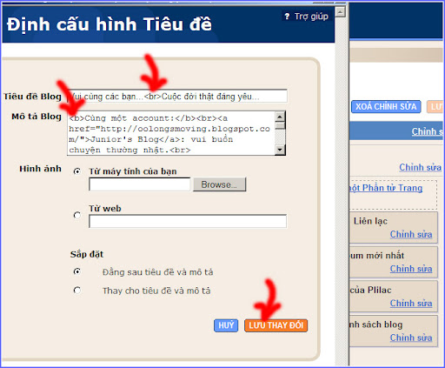Open 'Chỉnh sửa' link under Liên lạc
445x368 pixels.
pyautogui.click(x=411, y=234)
